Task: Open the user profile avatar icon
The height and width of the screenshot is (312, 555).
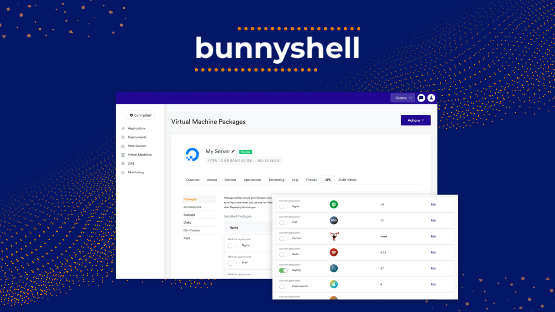Action: (x=431, y=98)
